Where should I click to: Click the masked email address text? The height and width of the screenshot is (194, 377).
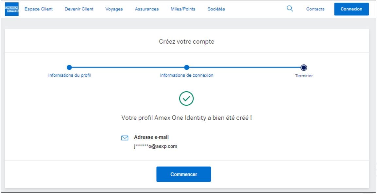coord(156,146)
